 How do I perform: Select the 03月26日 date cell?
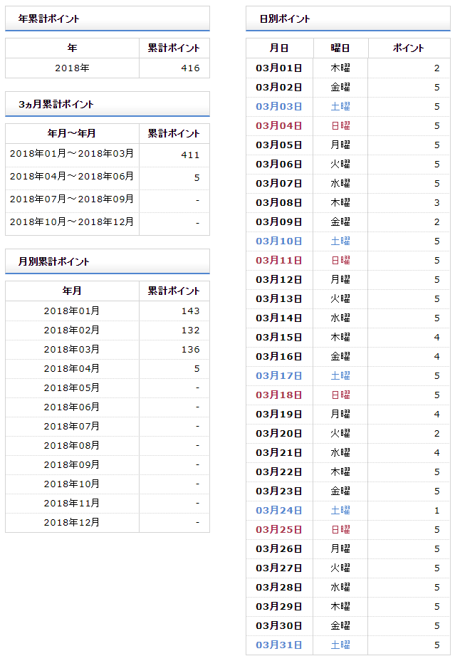[x=279, y=549]
